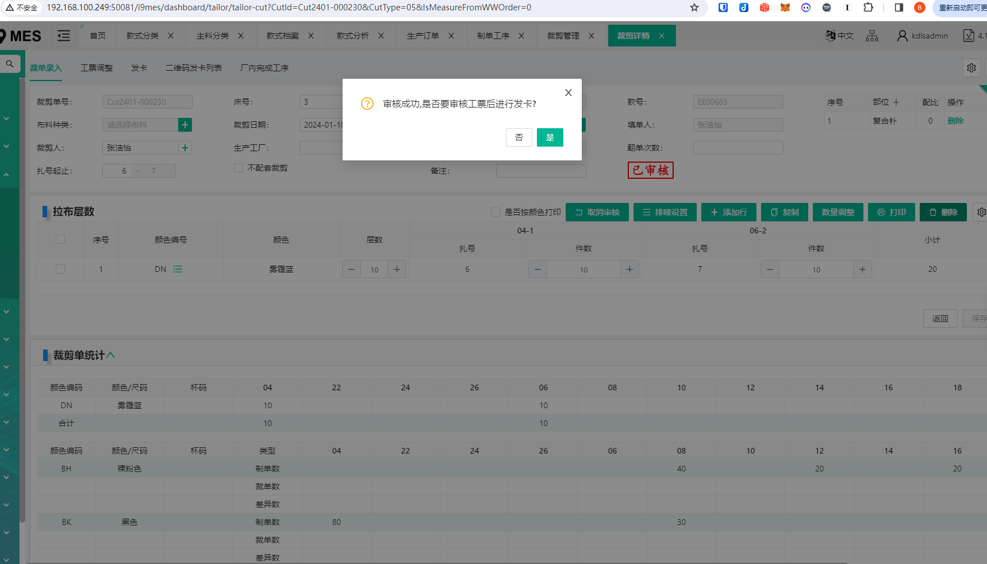Enable the 是否按颜色打印 checkbox
This screenshot has width=987, height=564.
[496, 212]
